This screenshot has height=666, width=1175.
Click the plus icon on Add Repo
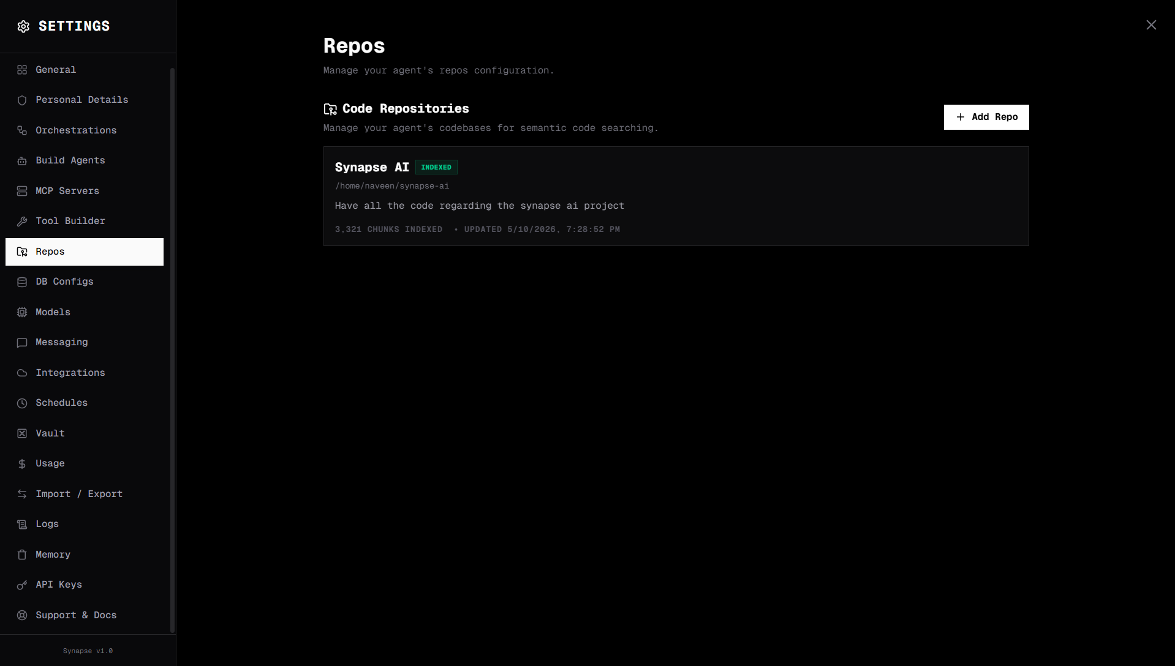pos(961,117)
